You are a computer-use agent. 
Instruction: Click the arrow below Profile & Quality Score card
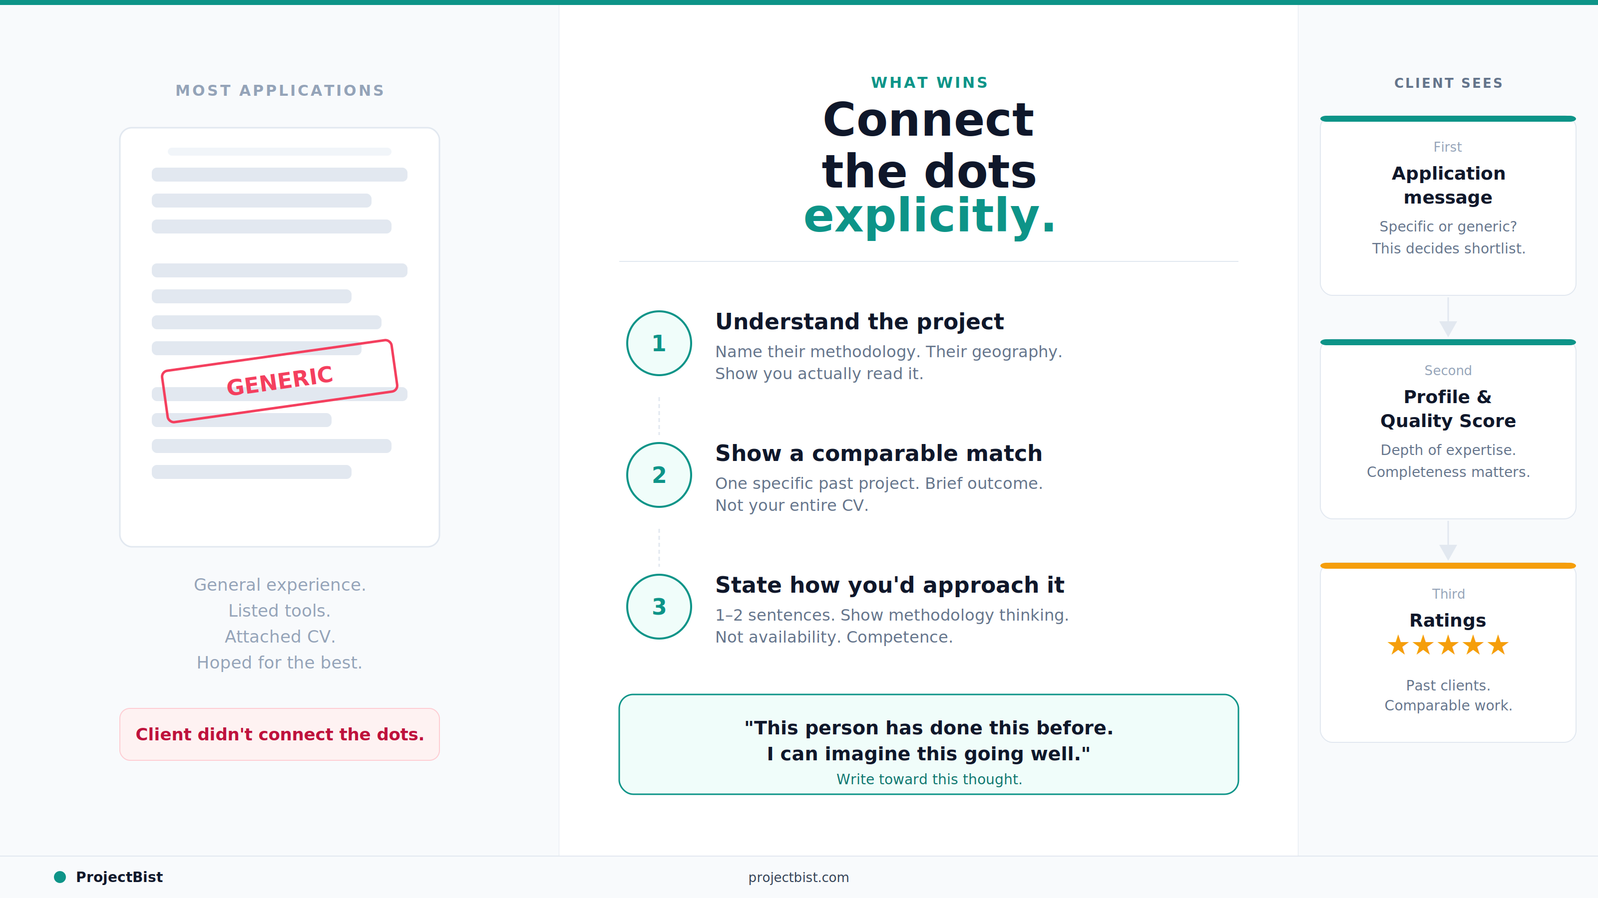[x=1448, y=540]
